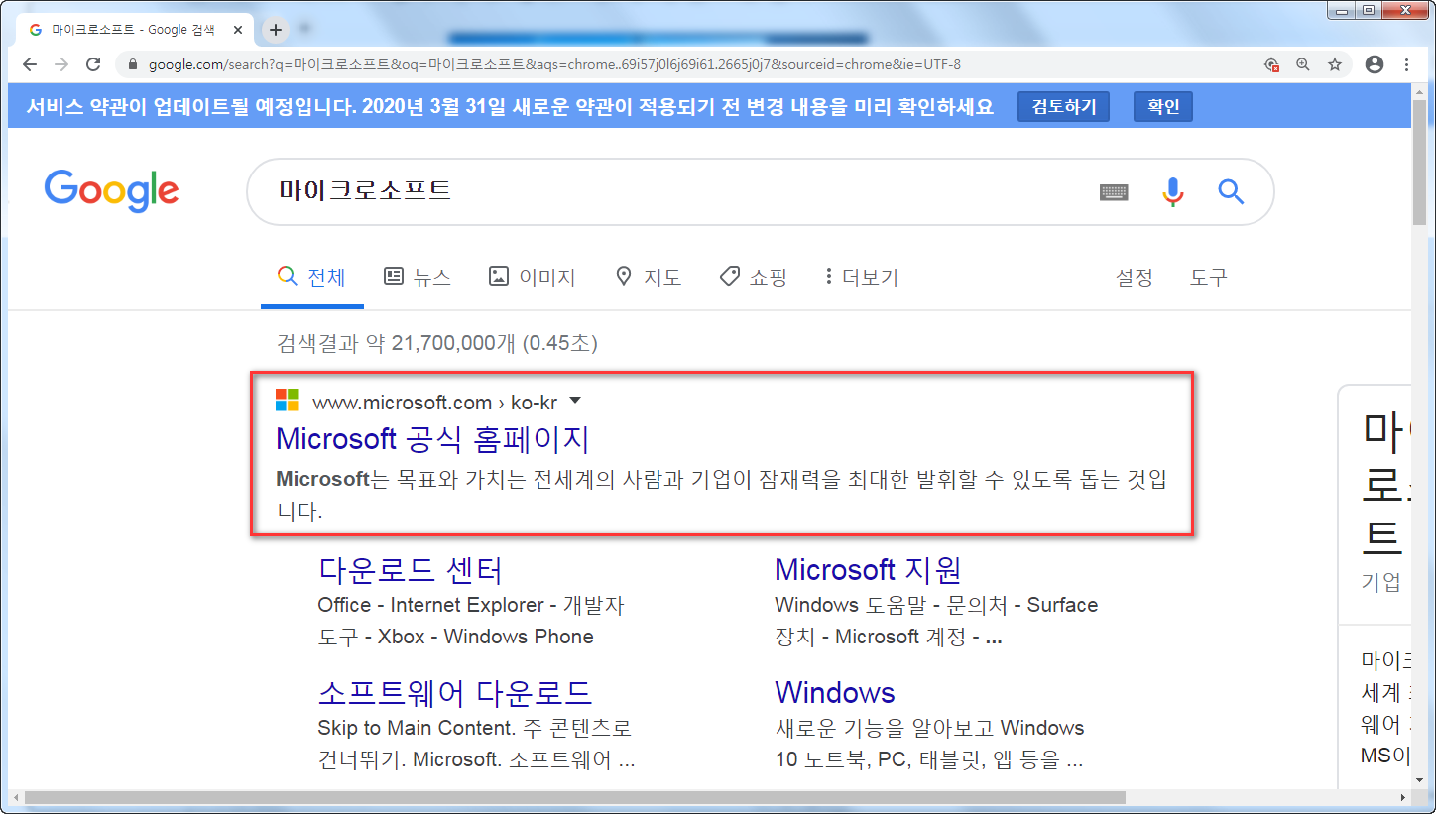Close the Google 검색 tab
Image resolution: width=1436 pixels, height=814 pixels.
click(238, 30)
